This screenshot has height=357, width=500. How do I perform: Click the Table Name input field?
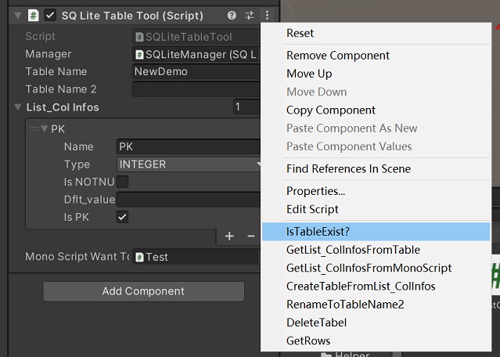click(196, 71)
